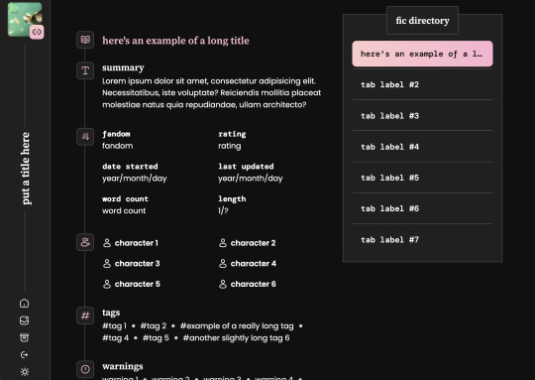Click the person icon next to character 5

tap(107, 284)
